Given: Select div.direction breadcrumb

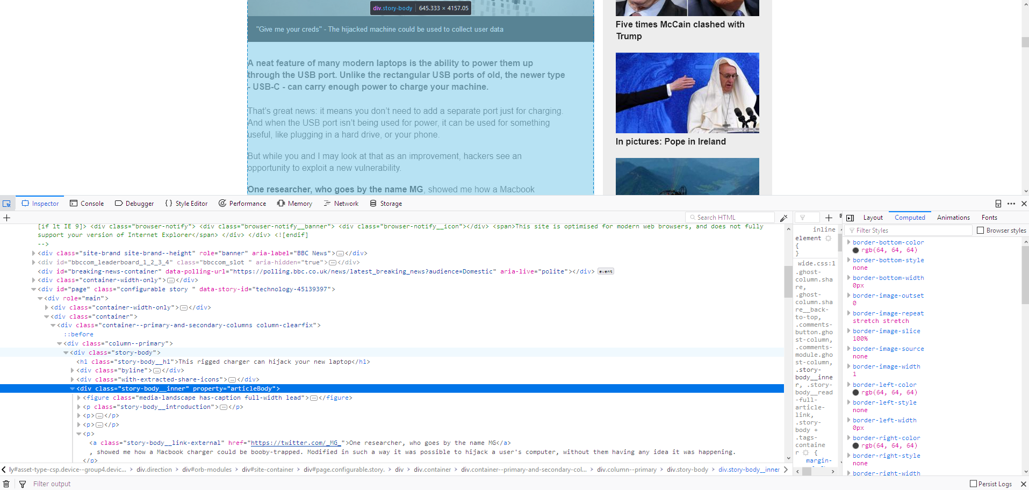Looking at the screenshot, I should [x=154, y=470].
